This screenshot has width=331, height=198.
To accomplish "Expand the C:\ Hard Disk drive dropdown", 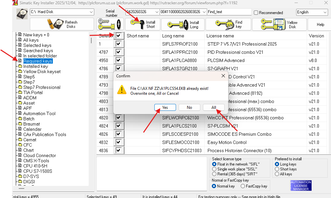I will pos(91,12).
